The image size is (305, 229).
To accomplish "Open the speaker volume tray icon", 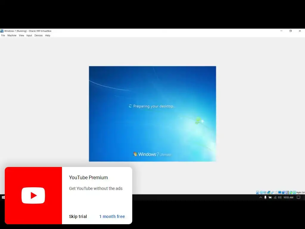I will [x=280, y=197].
